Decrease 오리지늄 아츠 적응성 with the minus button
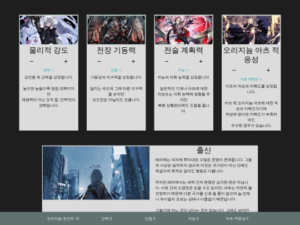 click(x=234, y=71)
